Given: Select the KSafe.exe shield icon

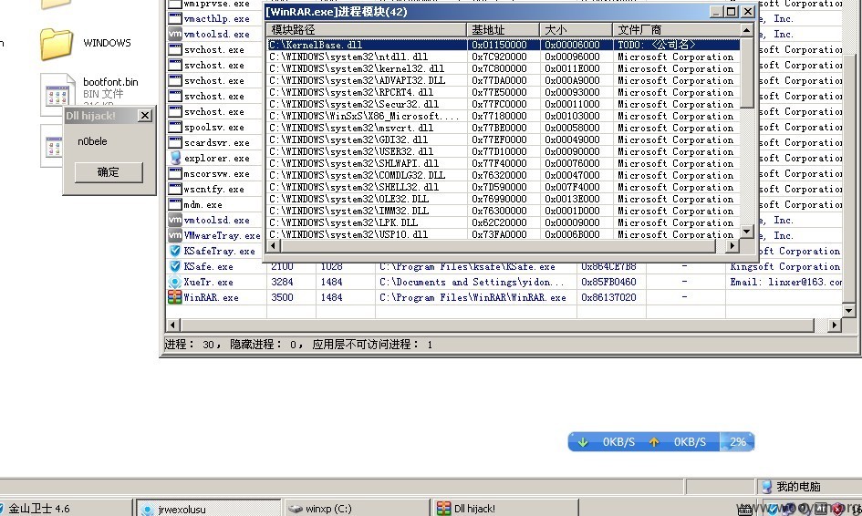Looking at the screenshot, I should point(175,266).
